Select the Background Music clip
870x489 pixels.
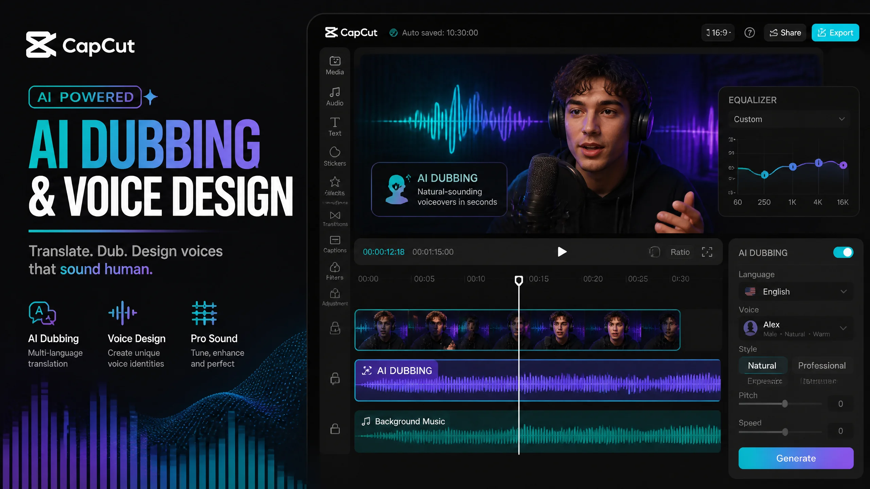point(538,432)
